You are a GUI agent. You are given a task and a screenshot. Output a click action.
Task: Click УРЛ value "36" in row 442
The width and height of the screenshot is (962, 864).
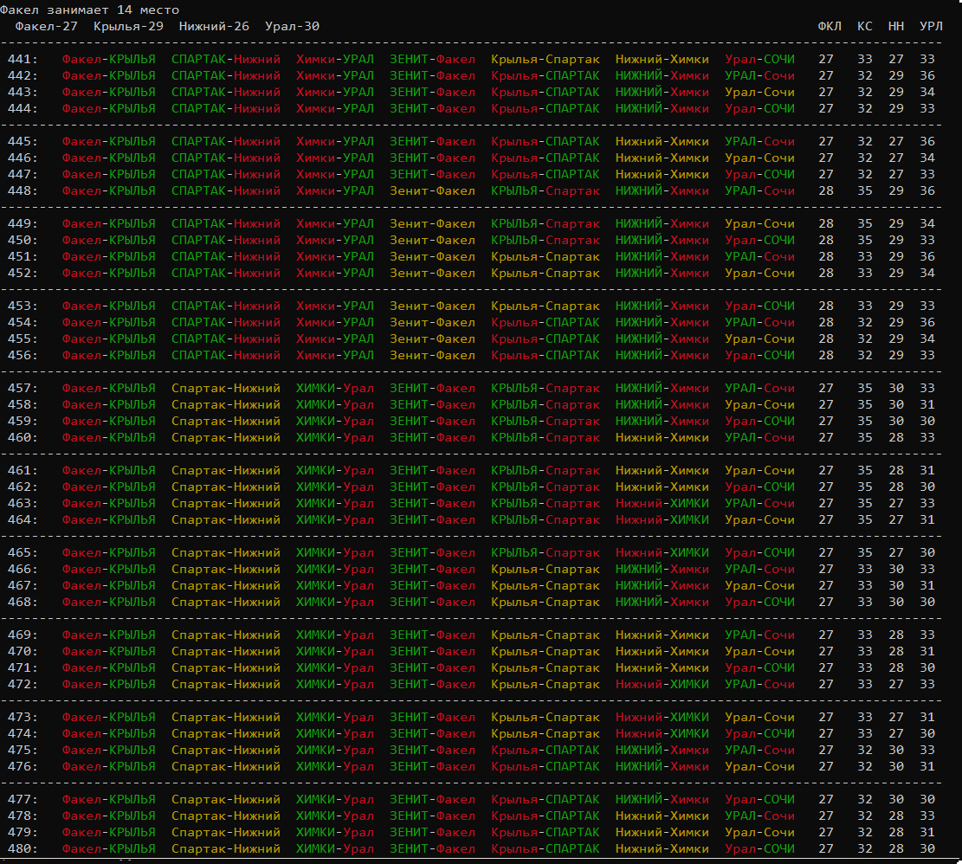click(927, 76)
